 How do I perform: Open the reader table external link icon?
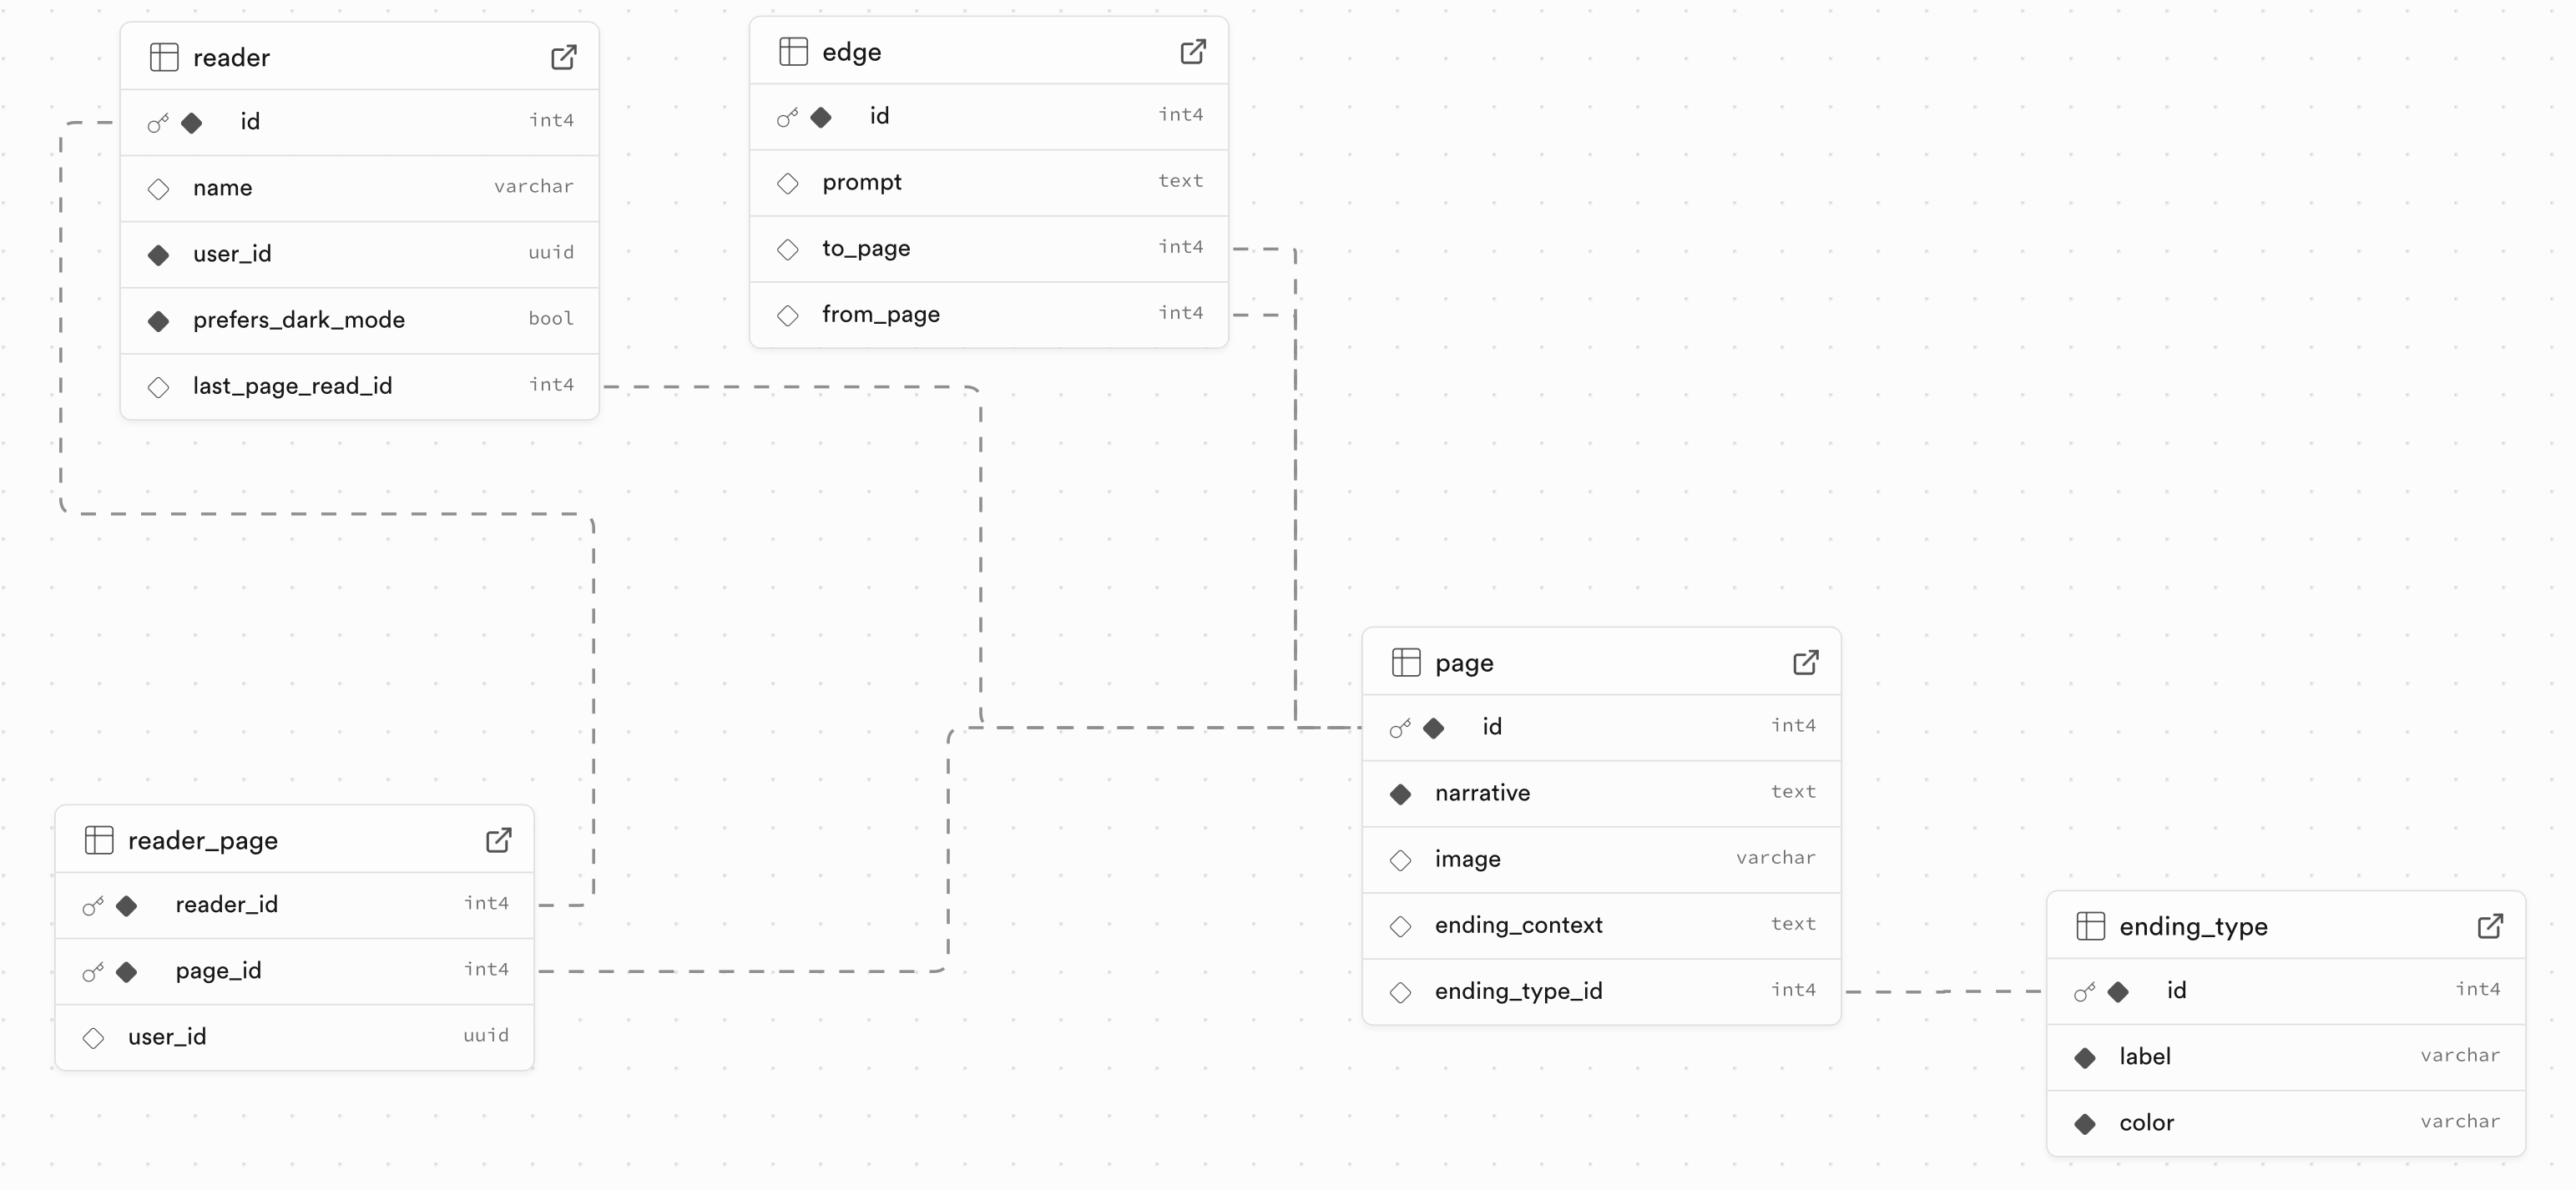(564, 57)
